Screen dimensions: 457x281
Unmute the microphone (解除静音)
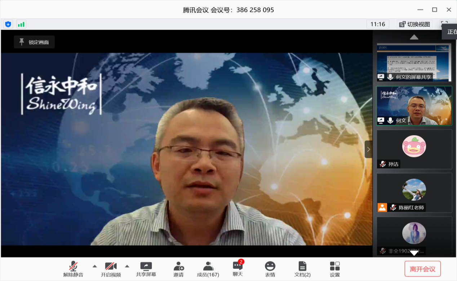tap(73, 269)
